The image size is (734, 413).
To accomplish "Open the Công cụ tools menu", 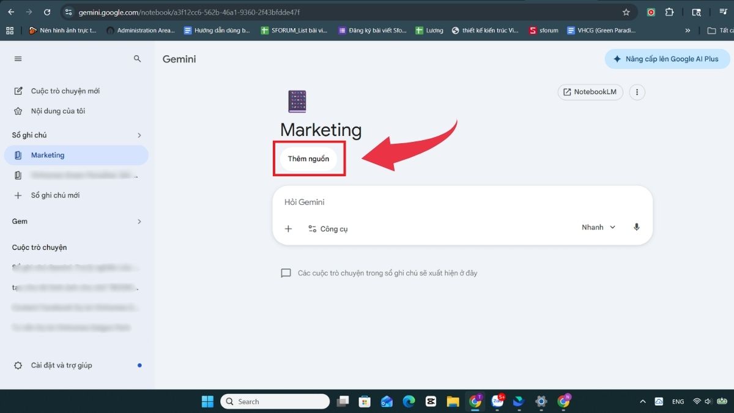I will click(328, 229).
